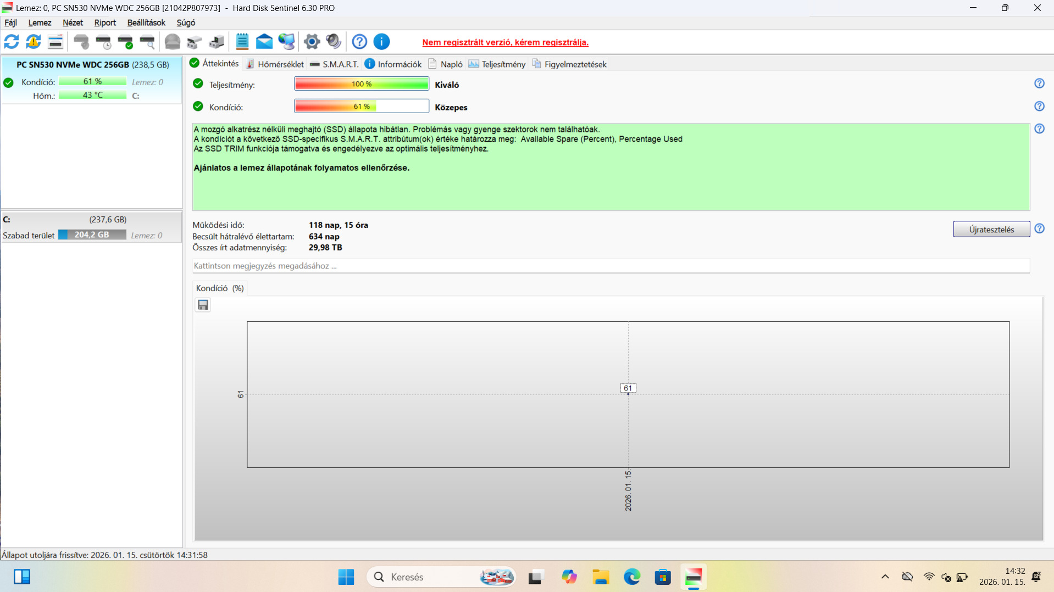This screenshot has height=592, width=1054.
Task: Switch to the Figyelmeztetések tab
Action: coord(569,64)
